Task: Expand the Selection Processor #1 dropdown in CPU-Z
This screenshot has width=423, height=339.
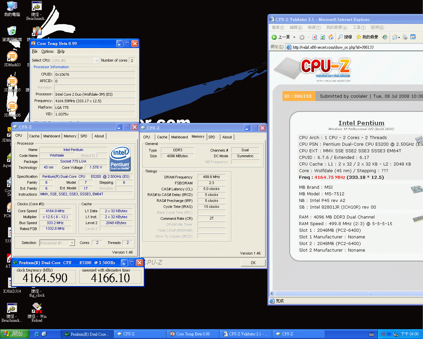Action: click(72, 243)
